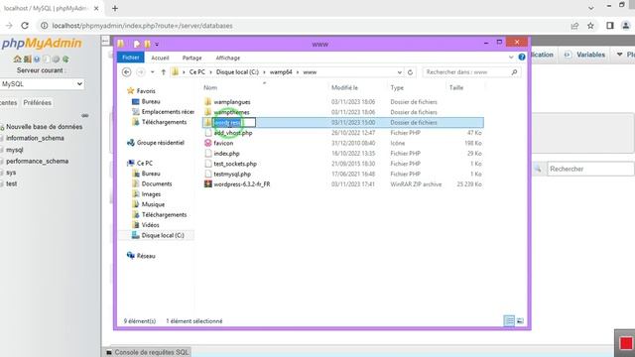Open Console de requêtes SQL bar
Viewport: 635px width, 357px height.
tap(148, 352)
